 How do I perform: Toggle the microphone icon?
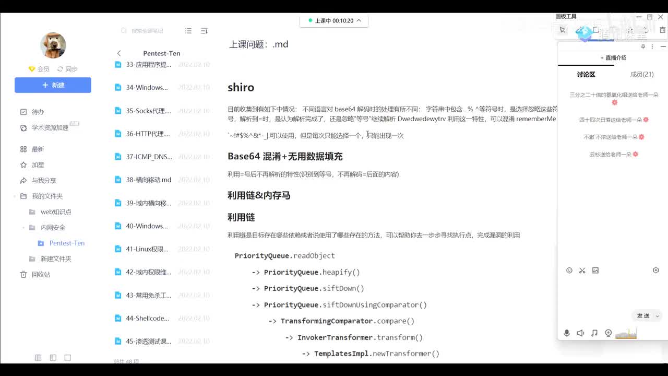click(x=567, y=333)
